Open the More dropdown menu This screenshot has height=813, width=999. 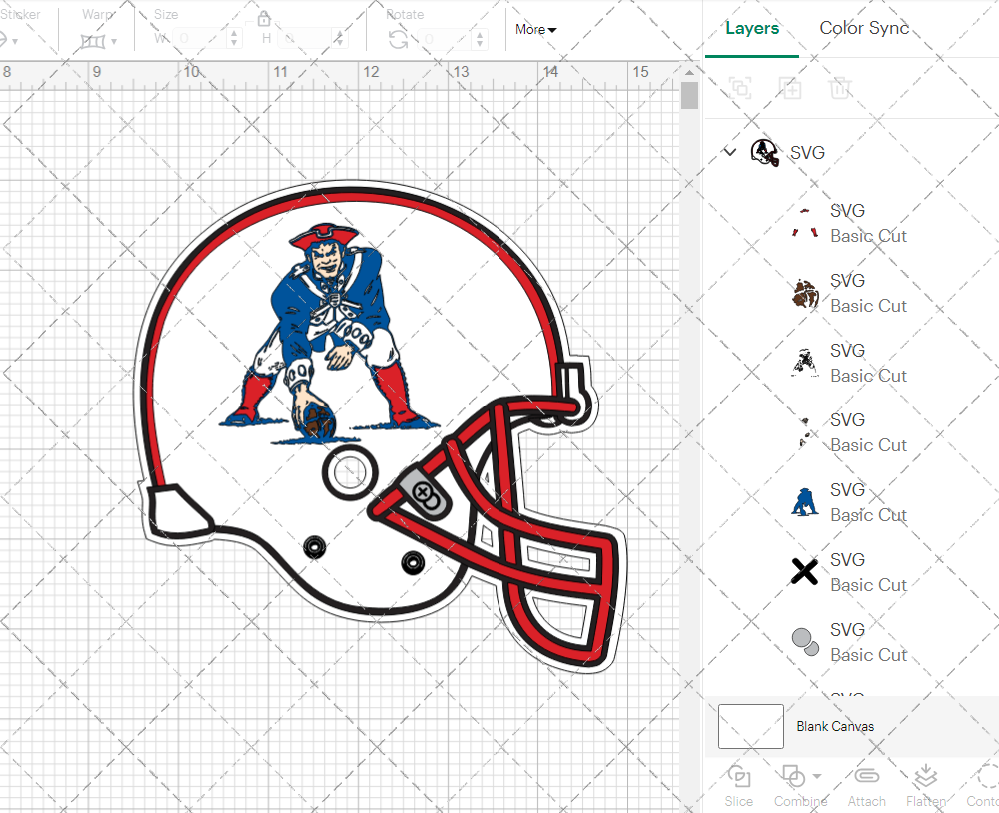click(x=536, y=30)
